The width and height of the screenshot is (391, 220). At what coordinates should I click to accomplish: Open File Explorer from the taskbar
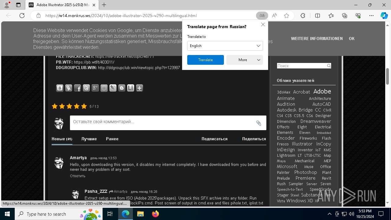click(x=141, y=214)
